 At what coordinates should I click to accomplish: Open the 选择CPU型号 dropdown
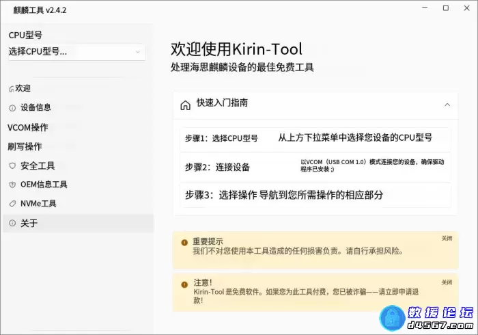coord(76,52)
